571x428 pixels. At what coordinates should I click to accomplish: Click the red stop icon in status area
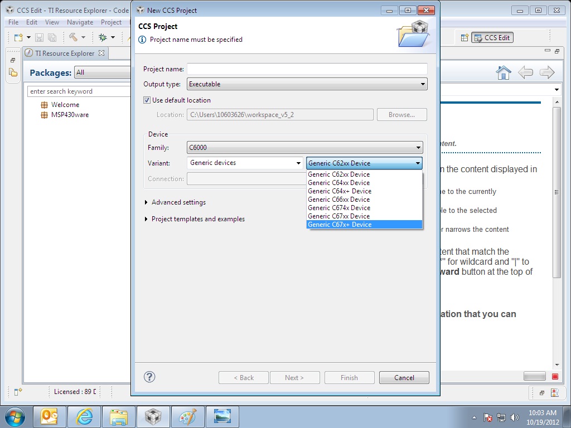click(x=555, y=376)
